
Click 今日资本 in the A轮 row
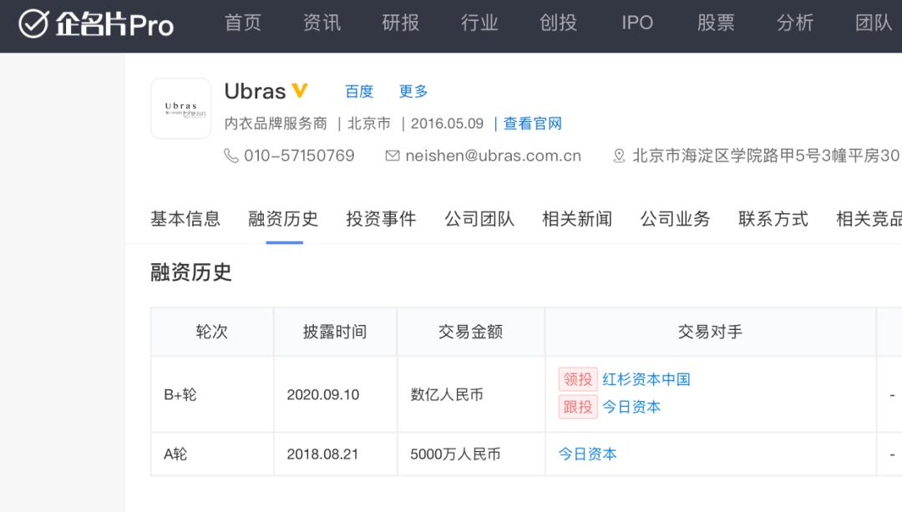[588, 454]
